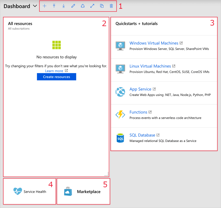Click the Linux Virtual Machines monitor icon
Screen dimensions: 221x208
click(x=120, y=69)
